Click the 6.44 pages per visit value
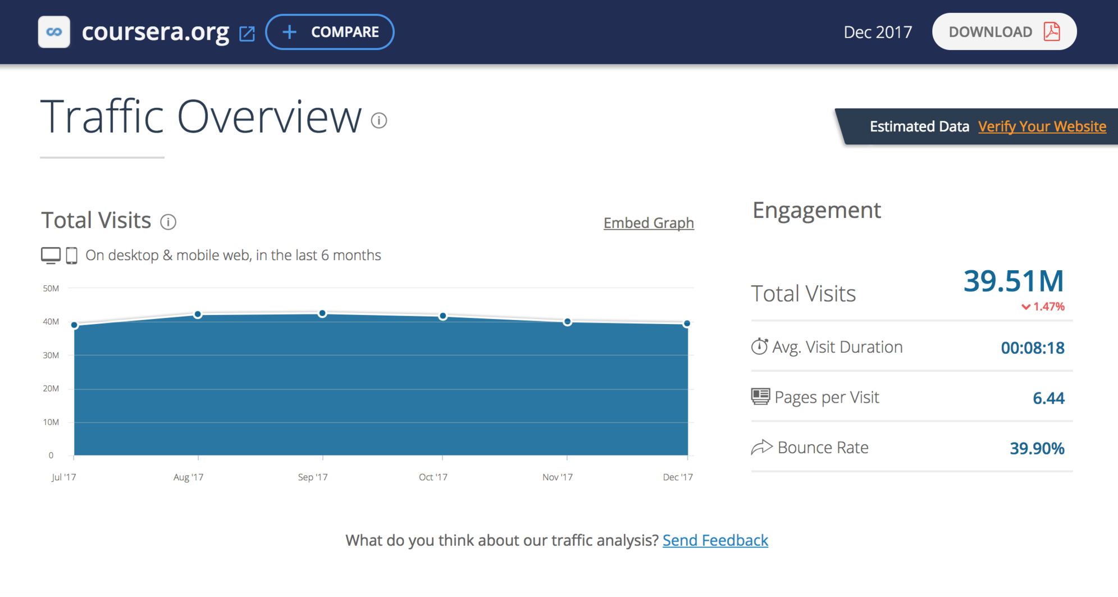This screenshot has width=1118, height=597. (x=1048, y=398)
